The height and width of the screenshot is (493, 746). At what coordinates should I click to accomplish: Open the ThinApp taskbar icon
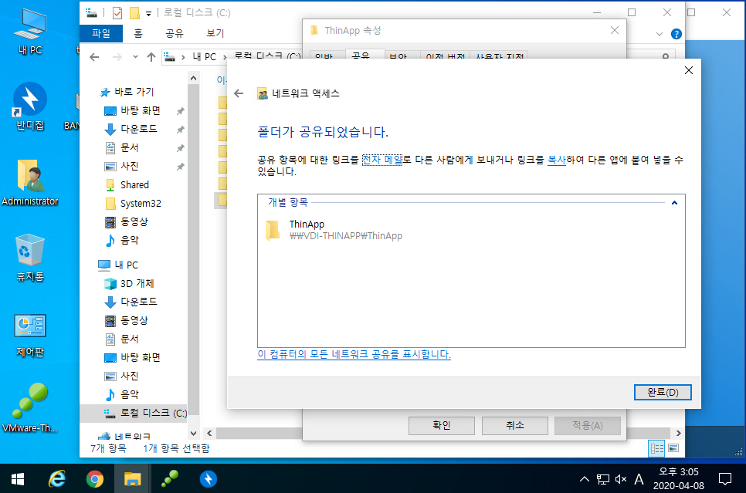pyautogui.click(x=170, y=479)
